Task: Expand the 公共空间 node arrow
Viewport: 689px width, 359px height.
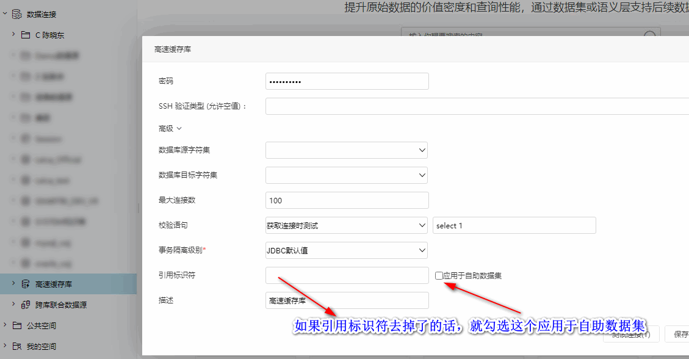Action: (x=5, y=325)
